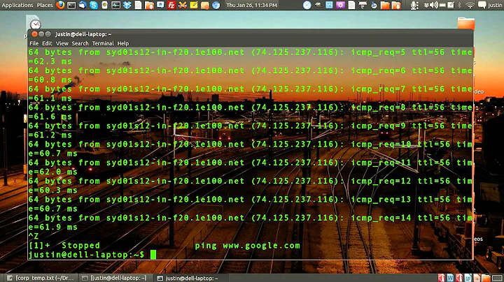This screenshot has width=504, height=282.
Task: Open the clock applet icon near the date
Action: (x=307, y=5)
